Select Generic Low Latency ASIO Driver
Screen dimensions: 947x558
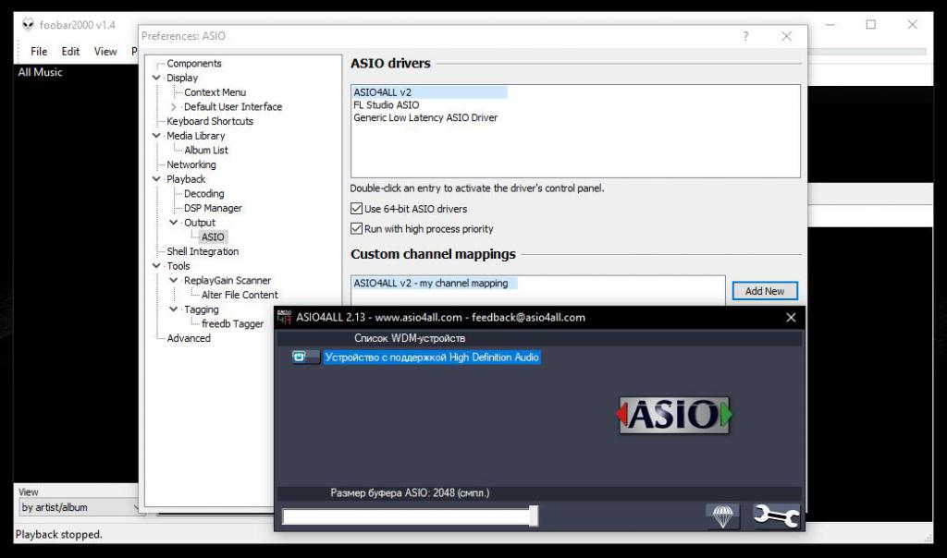coord(425,117)
